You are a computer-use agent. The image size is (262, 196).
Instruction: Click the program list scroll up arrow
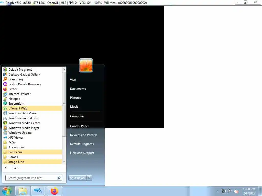(64, 69)
